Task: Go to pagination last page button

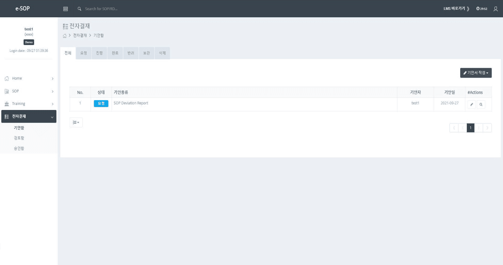Action: tap(487, 128)
